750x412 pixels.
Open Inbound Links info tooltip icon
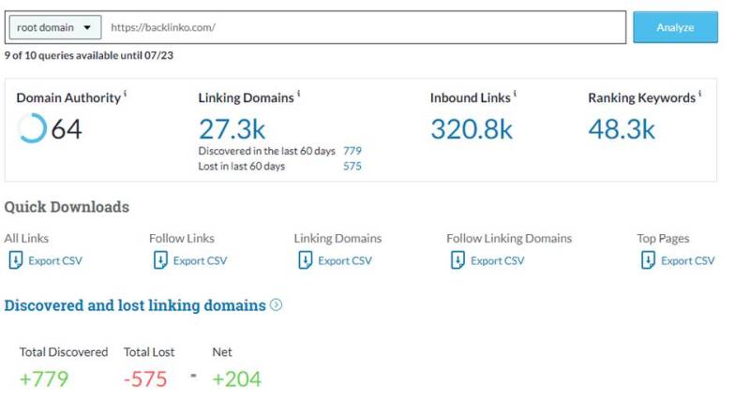click(x=515, y=94)
